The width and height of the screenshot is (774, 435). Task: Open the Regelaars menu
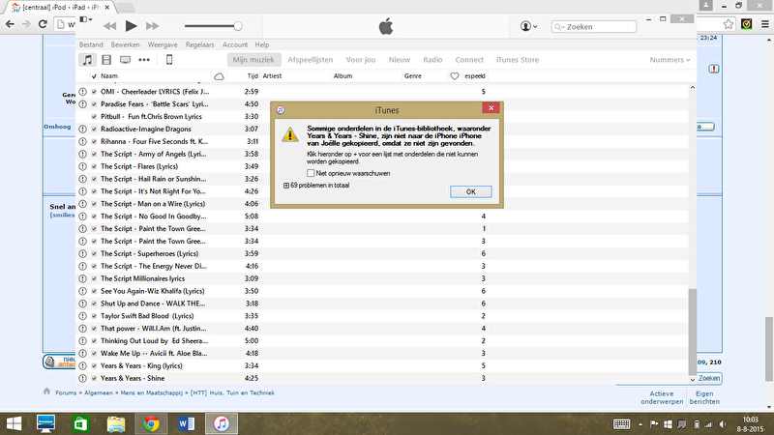point(200,44)
